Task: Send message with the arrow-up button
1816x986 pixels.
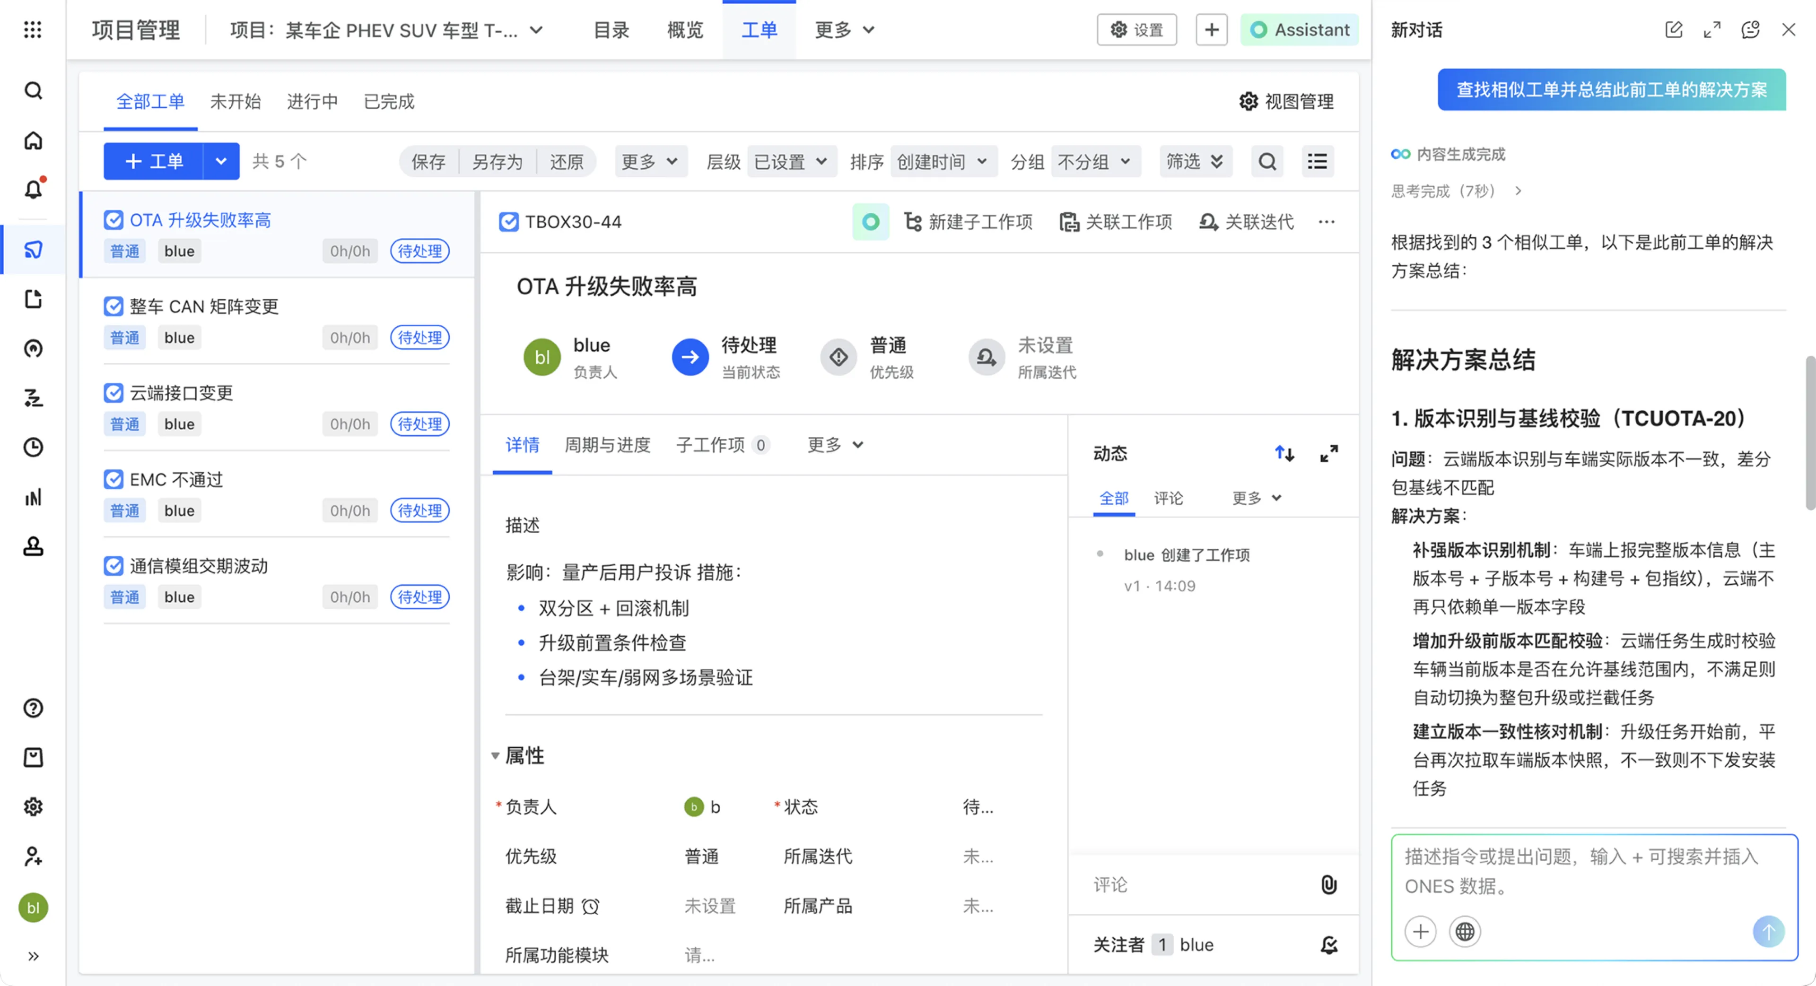Action: [1768, 931]
